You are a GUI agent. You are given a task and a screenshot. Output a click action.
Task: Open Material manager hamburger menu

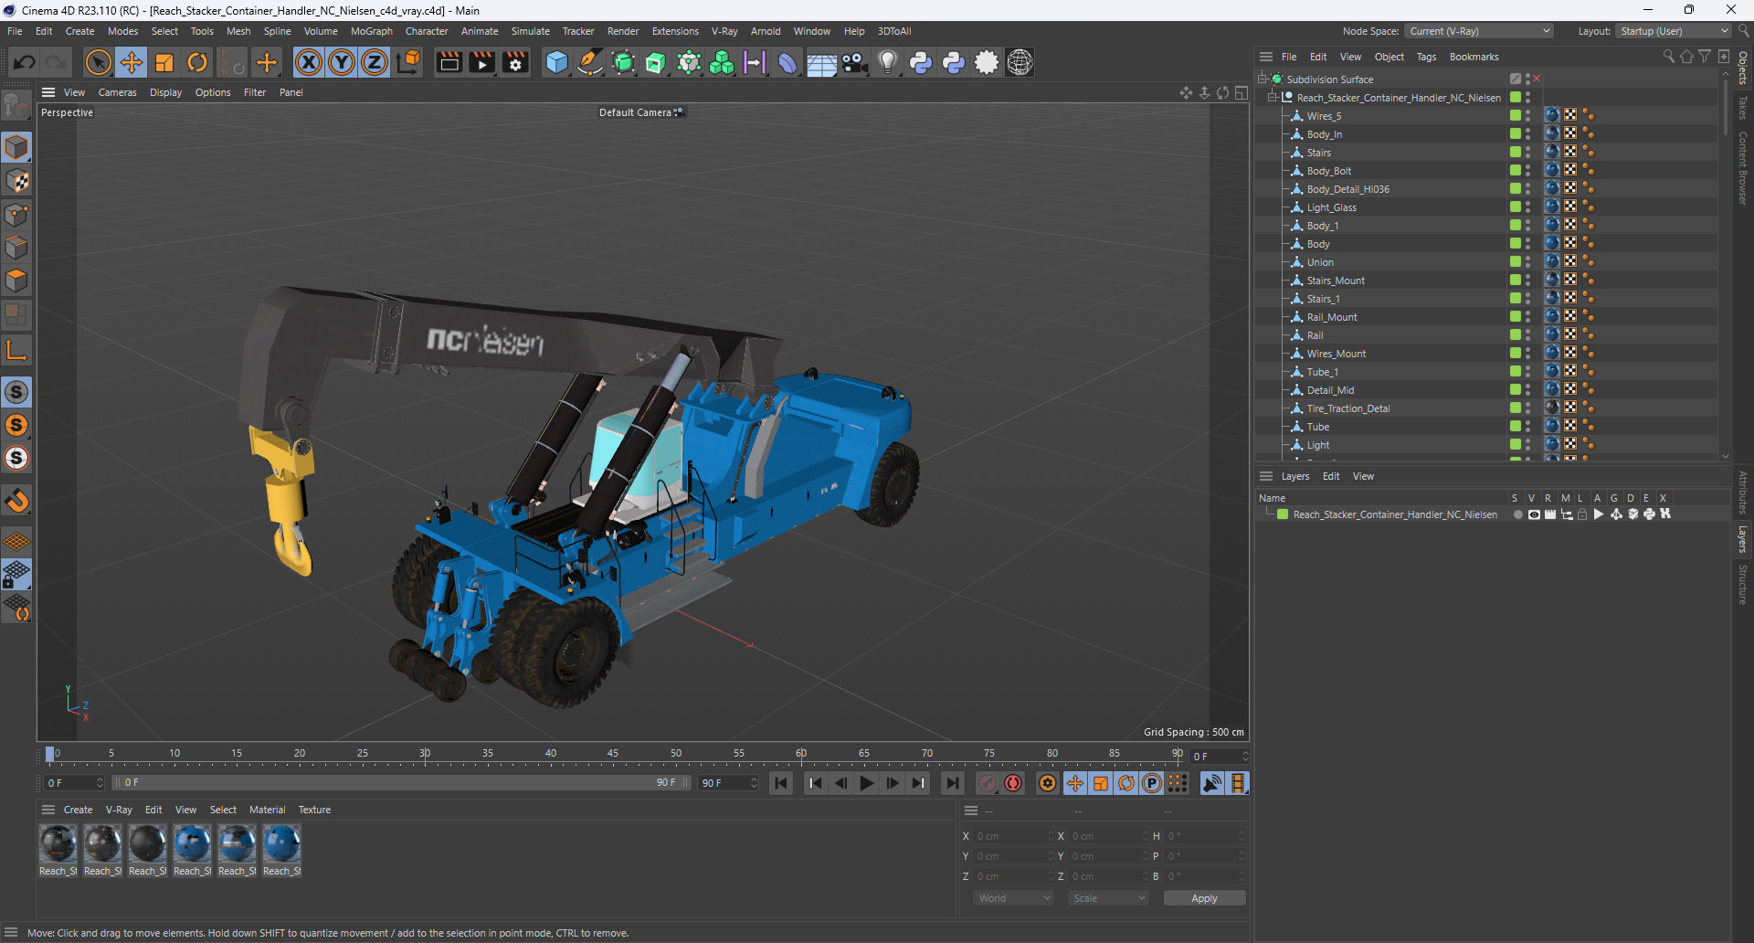[48, 810]
